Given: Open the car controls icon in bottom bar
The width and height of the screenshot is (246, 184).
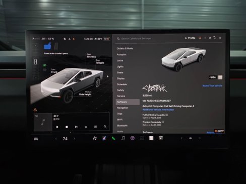Looking at the screenshot, I should [36, 139].
